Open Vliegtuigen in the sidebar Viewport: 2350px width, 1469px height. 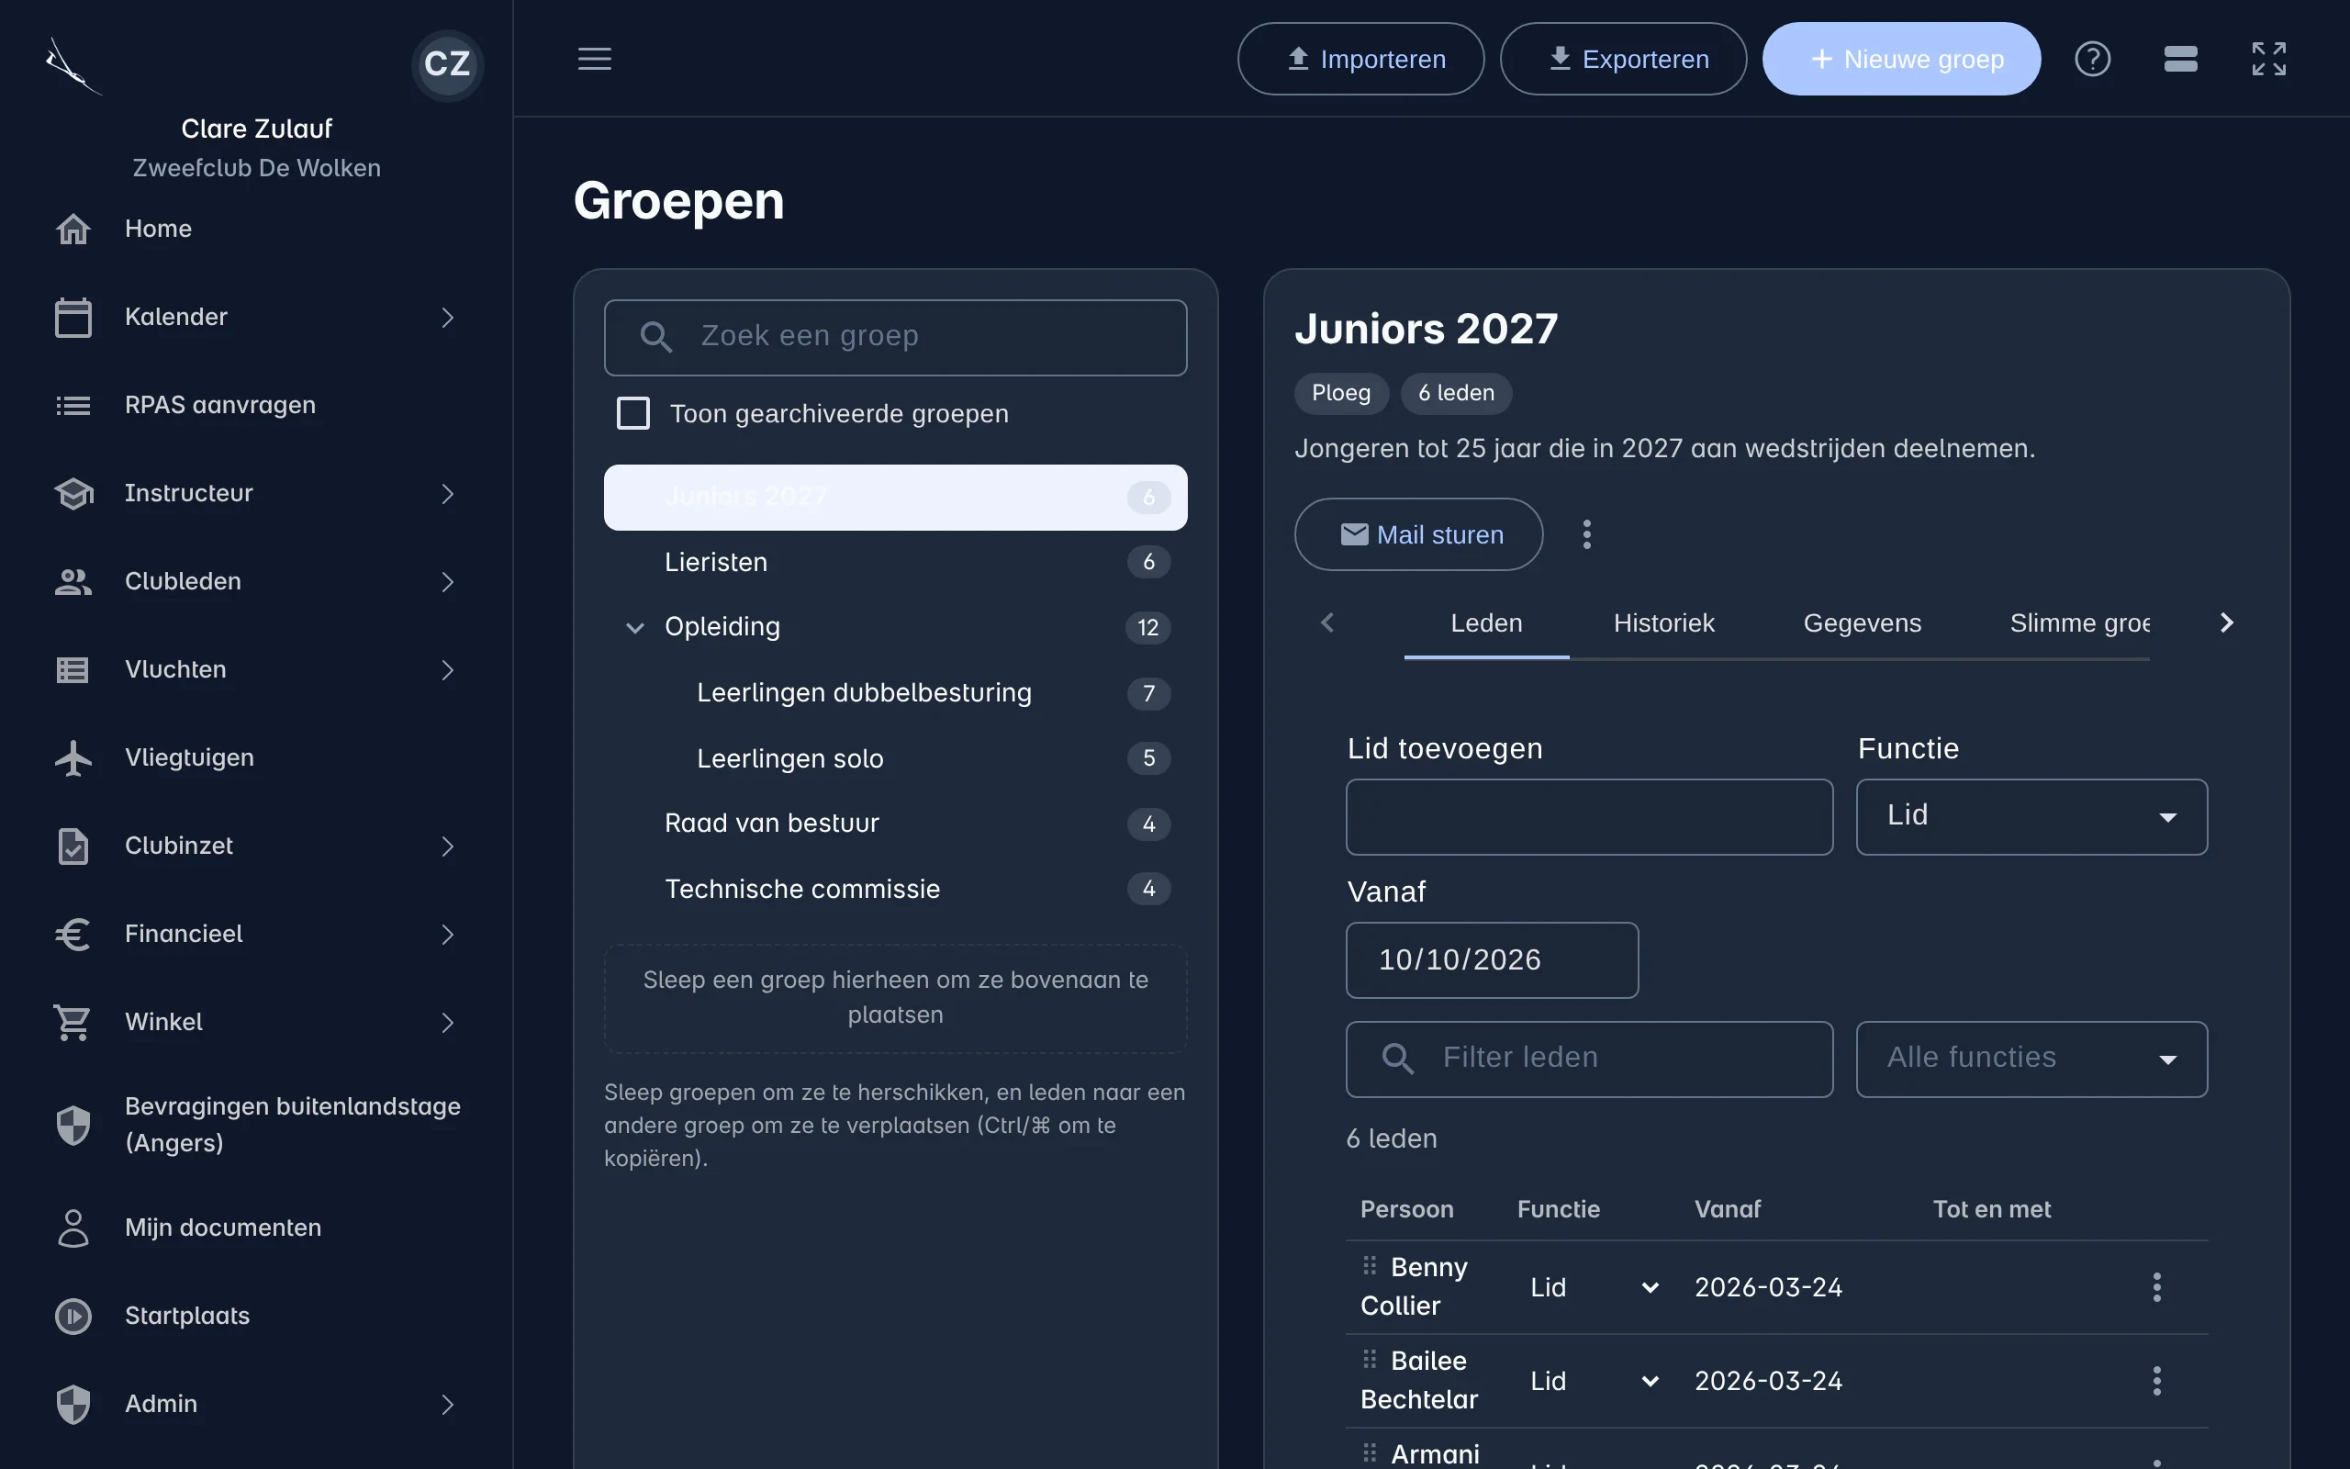point(256,757)
